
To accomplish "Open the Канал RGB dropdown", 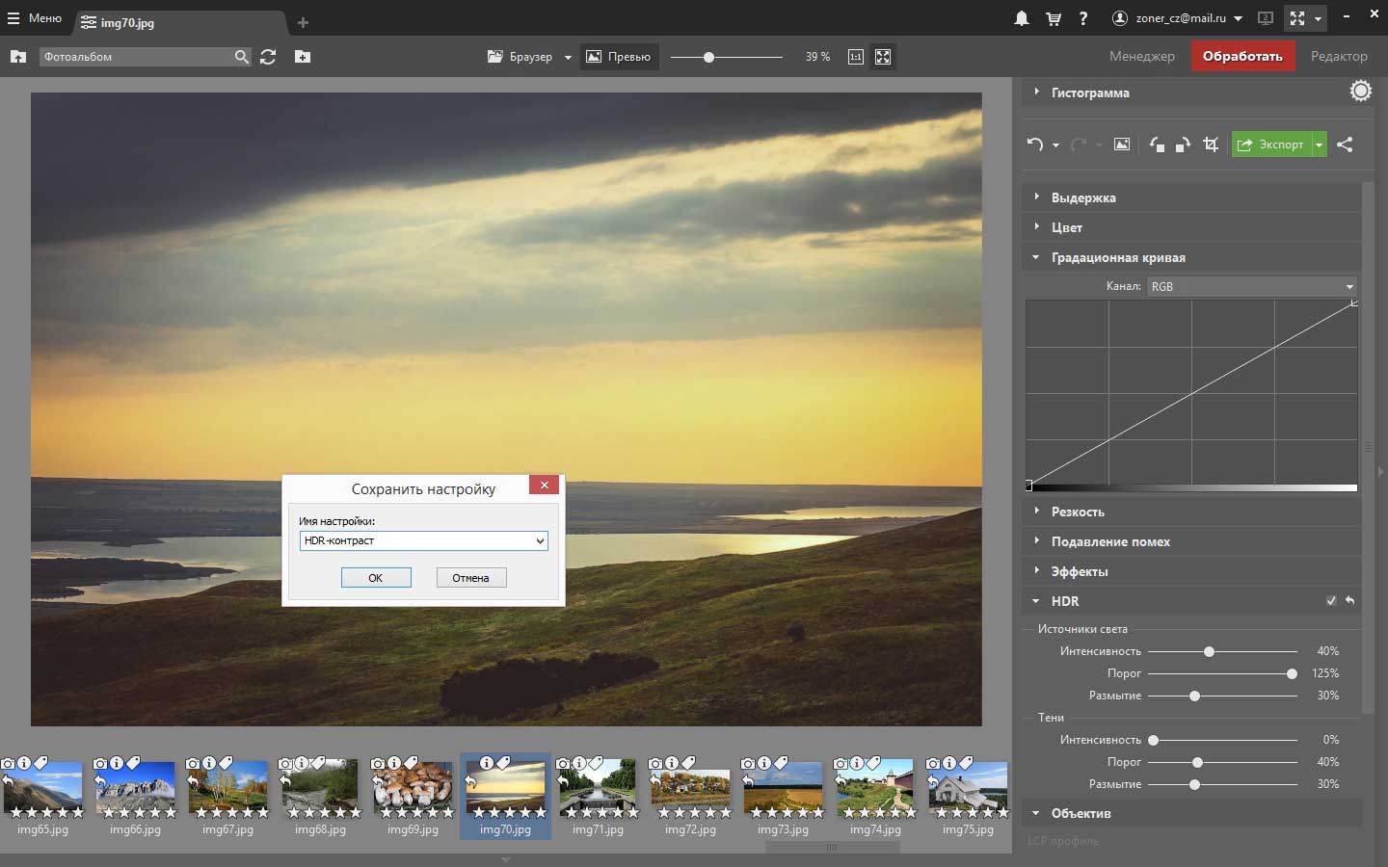I will pos(1252,286).
